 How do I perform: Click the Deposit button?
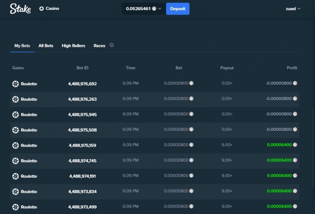pyautogui.click(x=178, y=9)
